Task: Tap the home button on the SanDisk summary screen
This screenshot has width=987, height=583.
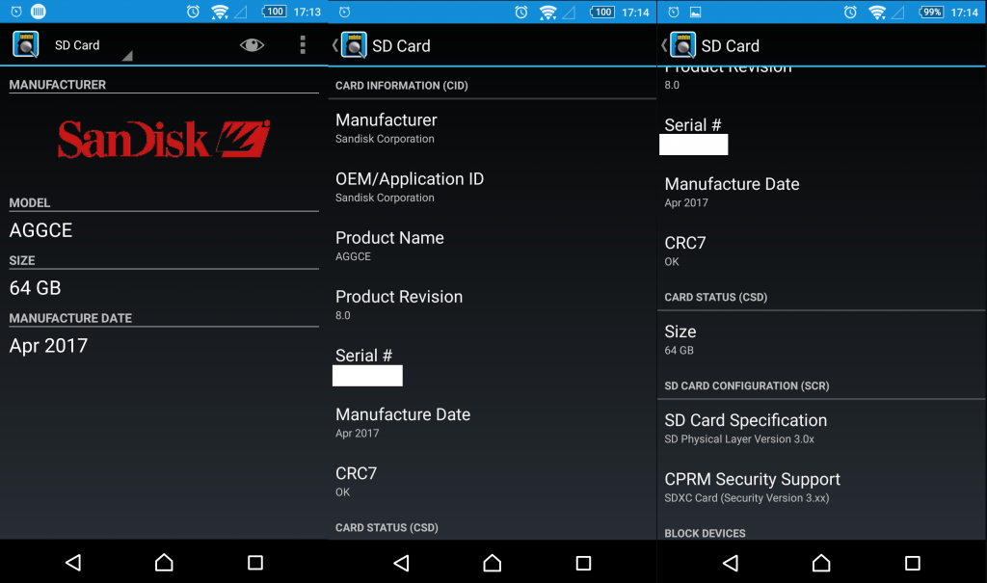Action: tap(164, 562)
